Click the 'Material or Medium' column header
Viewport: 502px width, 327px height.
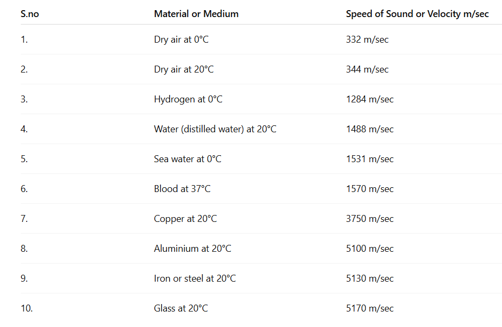pyautogui.click(x=196, y=14)
